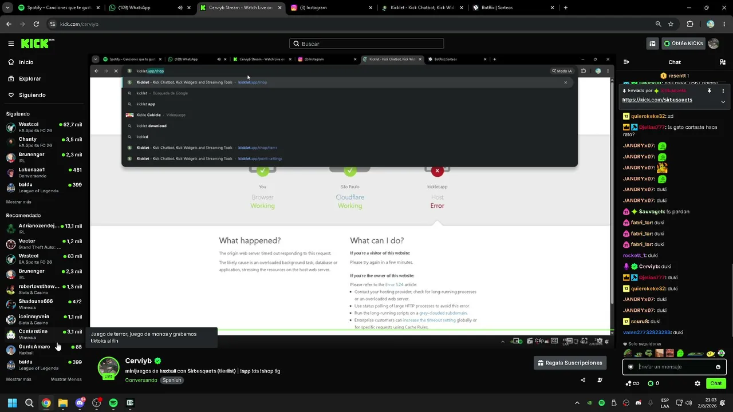Switch to the WhatsApp browser tab
This screenshot has width=733, height=412.
151,8
